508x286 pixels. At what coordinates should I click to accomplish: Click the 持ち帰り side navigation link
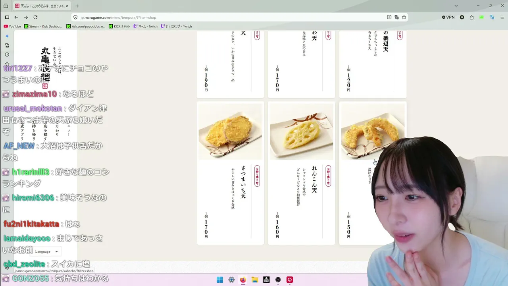34,129
